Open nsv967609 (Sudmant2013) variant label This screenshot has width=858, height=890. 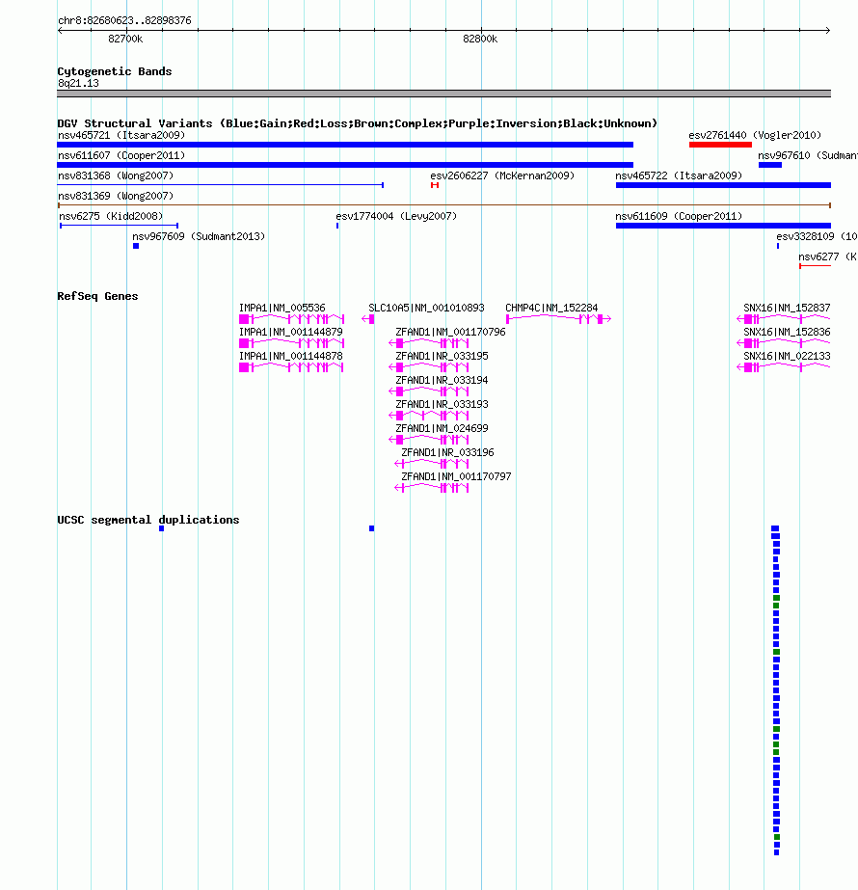tap(199, 236)
